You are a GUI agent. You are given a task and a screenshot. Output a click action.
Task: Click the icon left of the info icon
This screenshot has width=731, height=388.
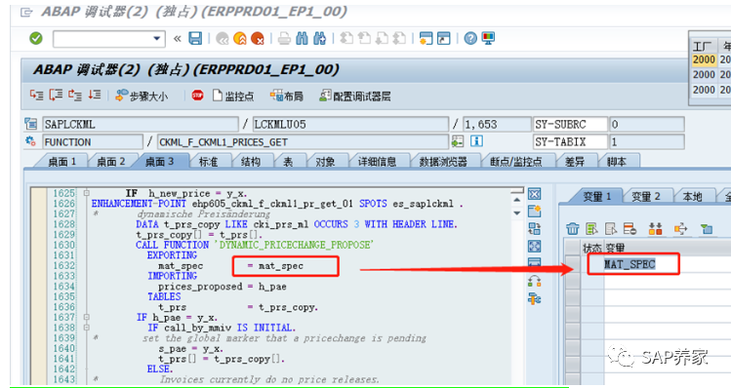pyautogui.click(x=458, y=141)
